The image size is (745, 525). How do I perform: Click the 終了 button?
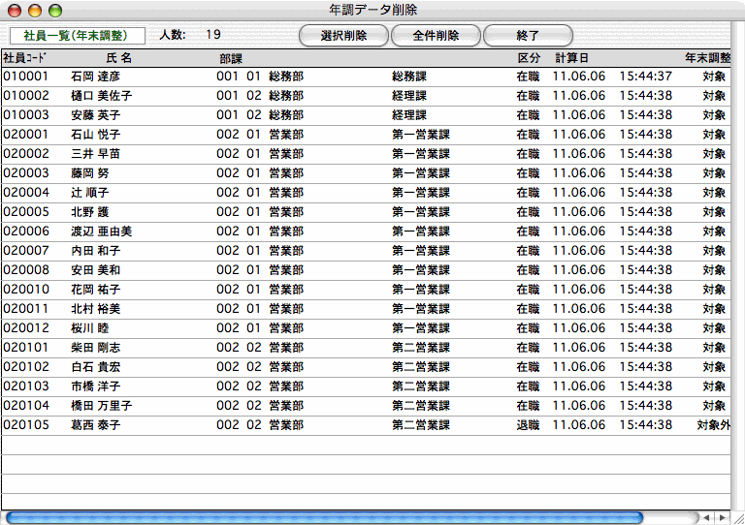528,36
